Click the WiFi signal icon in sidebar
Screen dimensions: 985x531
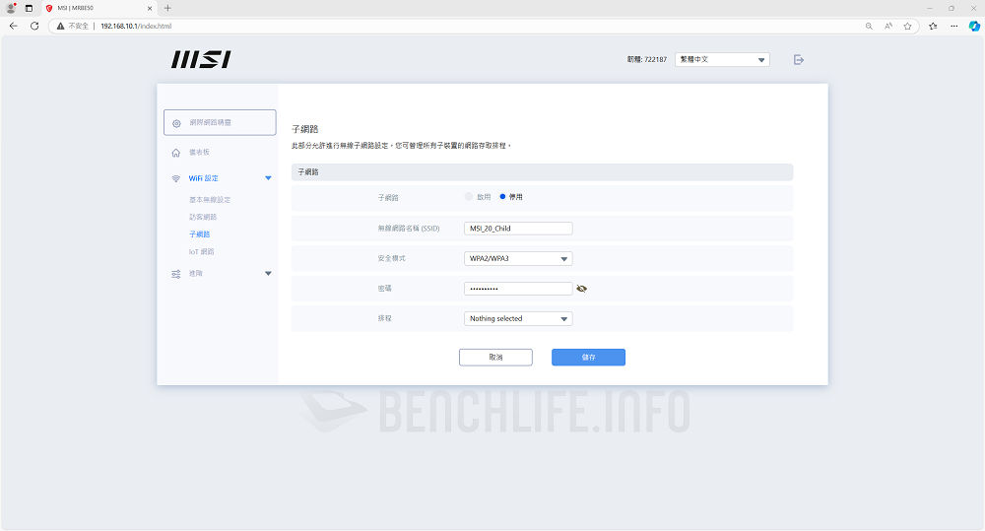click(x=176, y=178)
